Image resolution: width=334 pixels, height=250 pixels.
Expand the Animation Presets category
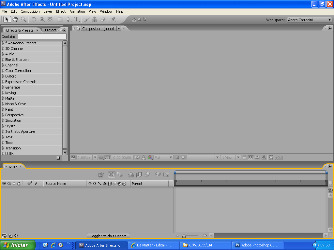tap(3, 43)
